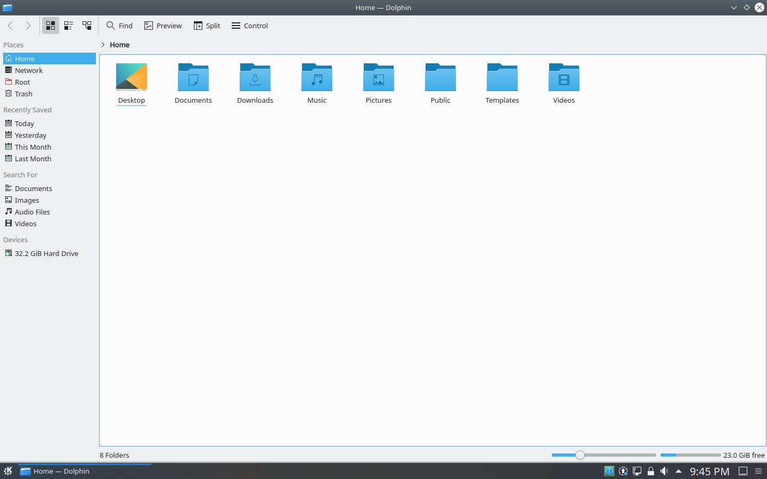Toggle Split view in Dolphin
Image resolution: width=767 pixels, height=479 pixels.
207,26
